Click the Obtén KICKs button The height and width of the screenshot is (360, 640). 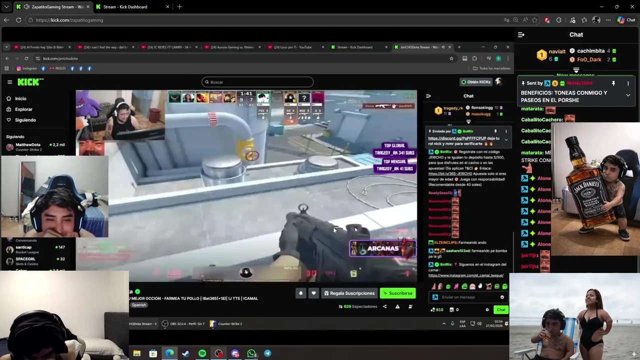pos(476,82)
